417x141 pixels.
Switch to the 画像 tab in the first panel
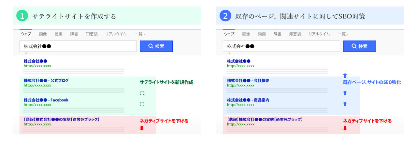[x=43, y=34]
